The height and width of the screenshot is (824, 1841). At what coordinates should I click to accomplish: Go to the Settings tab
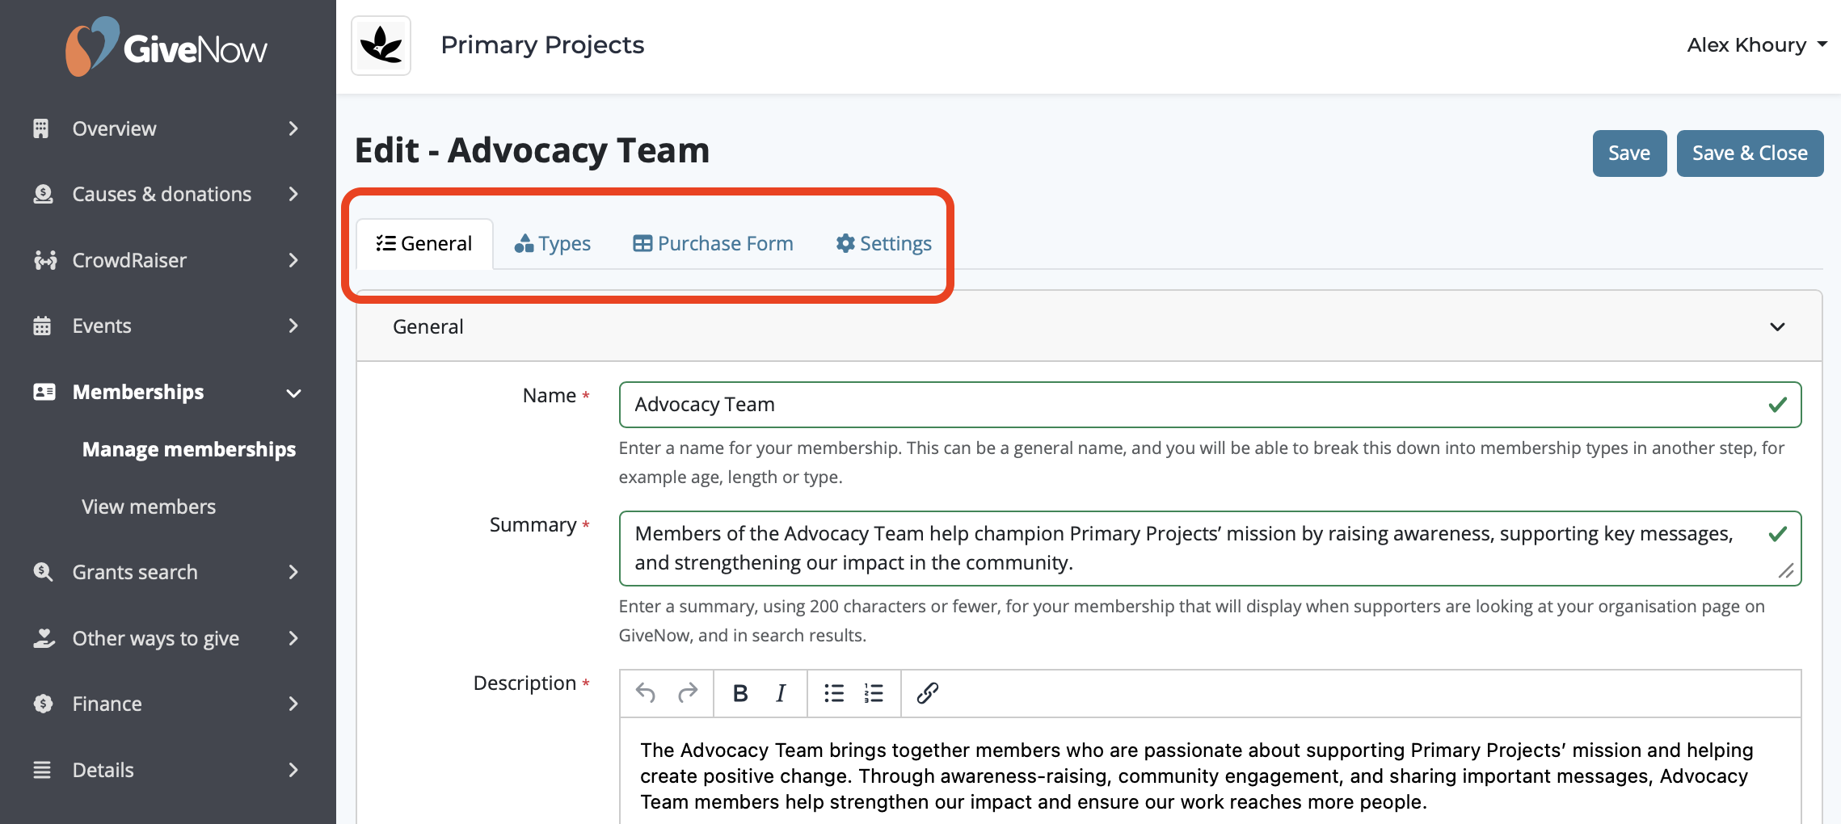coord(884,243)
